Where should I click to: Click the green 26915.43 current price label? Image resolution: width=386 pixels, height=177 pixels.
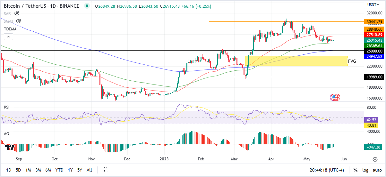(x=374, y=40)
